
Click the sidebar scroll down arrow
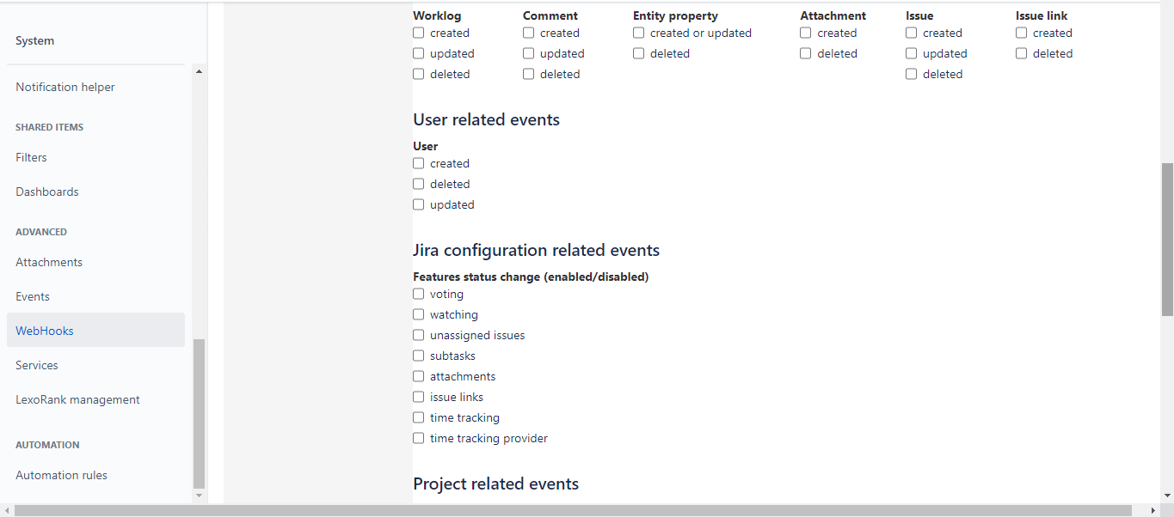pos(200,496)
